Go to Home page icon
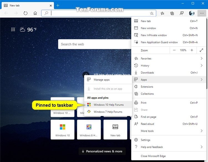The height and width of the screenshot is (162, 208). pyautogui.click(x=35, y=13)
